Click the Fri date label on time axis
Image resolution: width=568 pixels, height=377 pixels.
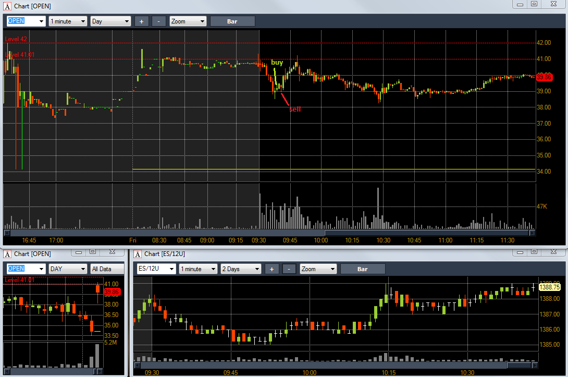[x=133, y=240]
